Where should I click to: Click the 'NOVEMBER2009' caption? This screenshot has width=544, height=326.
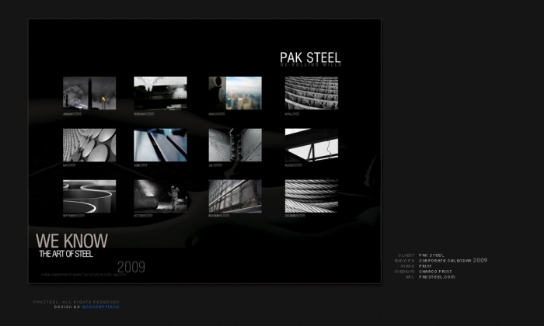click(x=219, y=216)
